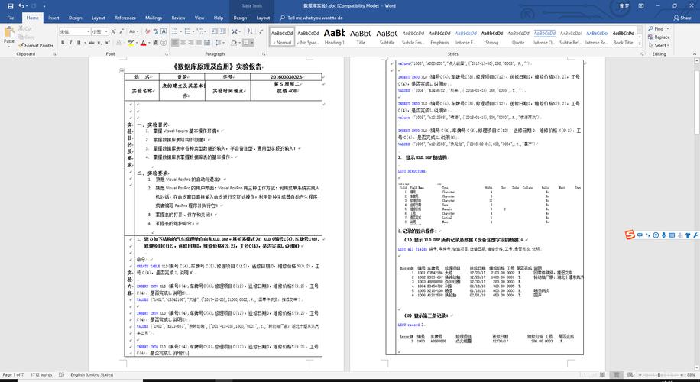The width and height of the screenshot is (700, 382).
Task: Select Center alignment icon
Action: click(x=183, y=43)
